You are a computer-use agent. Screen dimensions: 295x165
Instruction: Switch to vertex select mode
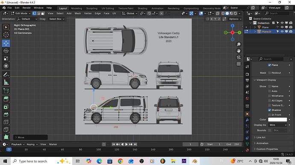[34, 13]
